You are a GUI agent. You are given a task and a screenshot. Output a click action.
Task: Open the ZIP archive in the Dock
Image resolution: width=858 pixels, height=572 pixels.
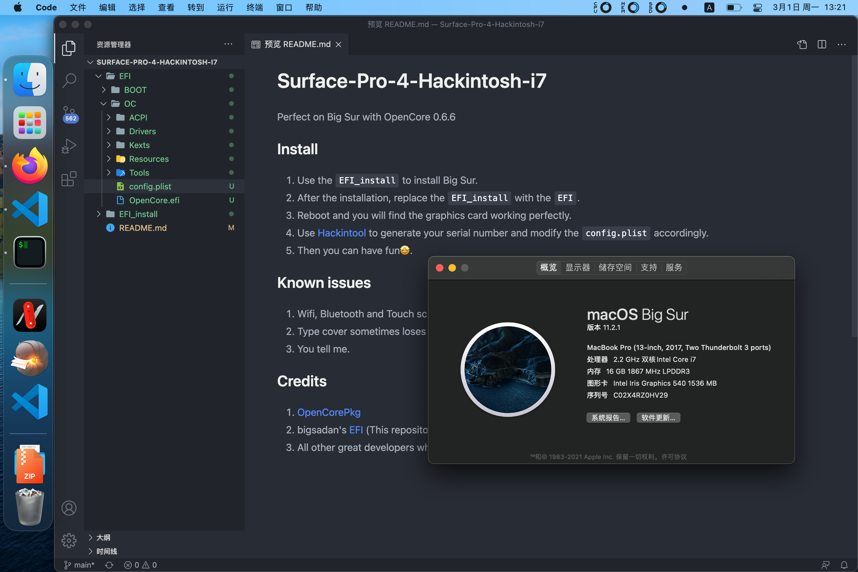pyautogui.click(x=29, y=464)
